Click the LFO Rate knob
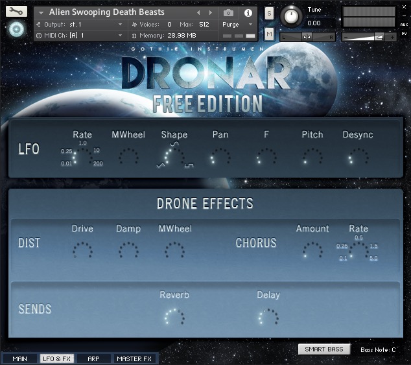 [x=82, y=156]
